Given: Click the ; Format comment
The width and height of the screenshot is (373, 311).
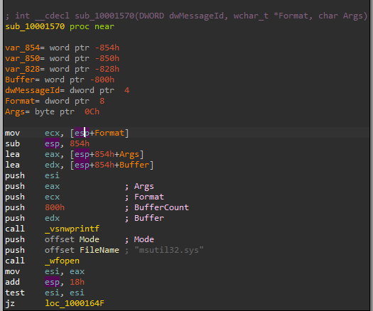Looking at the screenshot, I should pyautogui.click(x=144, y=197).
